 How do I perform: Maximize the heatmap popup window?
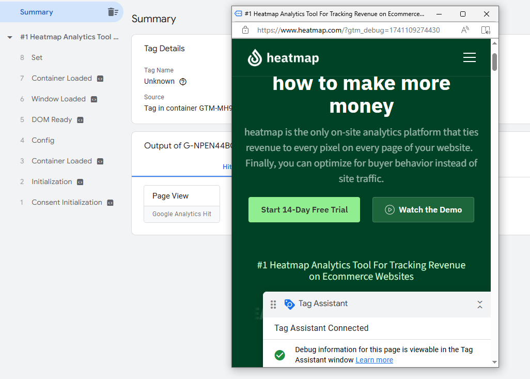coord(463,14)
